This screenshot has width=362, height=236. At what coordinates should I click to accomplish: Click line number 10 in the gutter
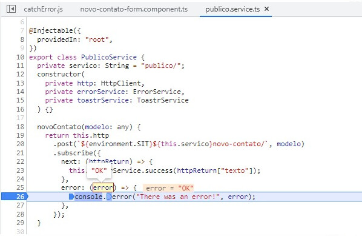click(x=21, y=57)
